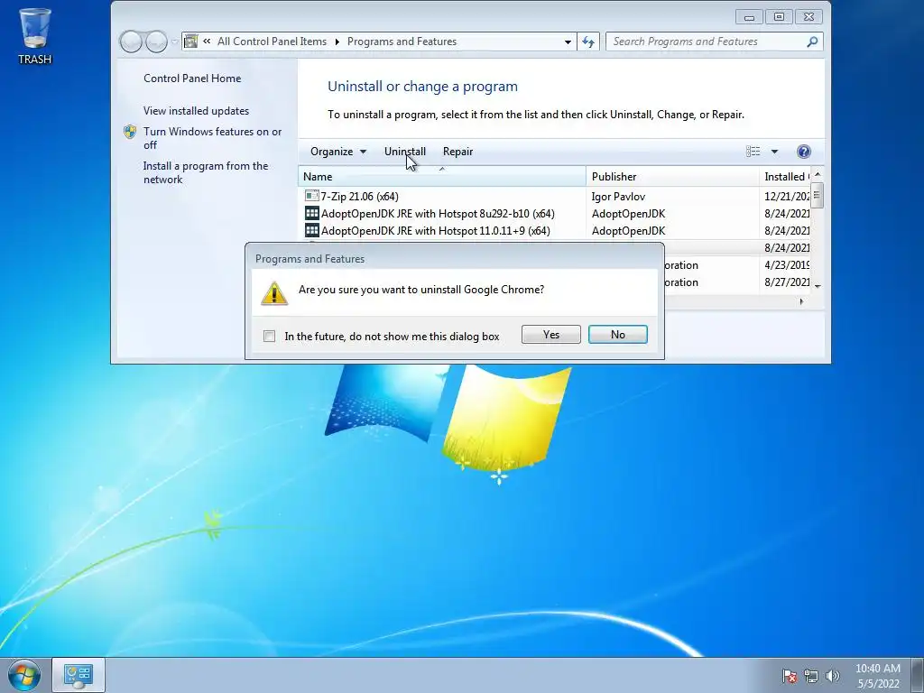Click the search magnifier icon
Image resolution: width=924 pixels, height=693 pixels.
tap(813, 42)
